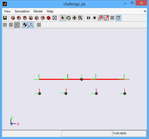Toggle the select arrow pointer tool
The image size is (149, 139).
[63, 18]
